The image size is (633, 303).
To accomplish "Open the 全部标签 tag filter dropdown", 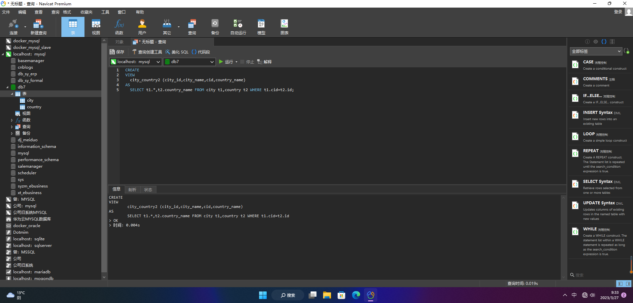I will tap(596, 51).
